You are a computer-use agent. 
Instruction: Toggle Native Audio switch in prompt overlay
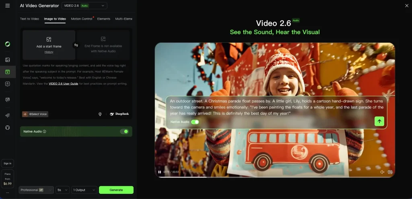[195, 122]
